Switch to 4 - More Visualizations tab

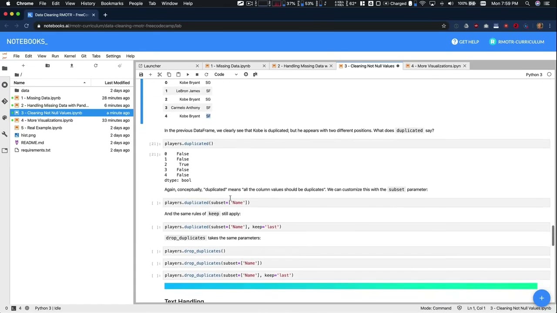click(x=435, y=66)
